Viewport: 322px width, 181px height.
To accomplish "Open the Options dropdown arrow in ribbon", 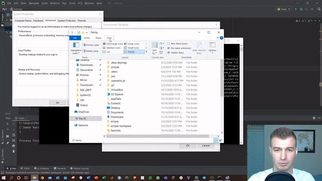I will click(x=212, y=53).
